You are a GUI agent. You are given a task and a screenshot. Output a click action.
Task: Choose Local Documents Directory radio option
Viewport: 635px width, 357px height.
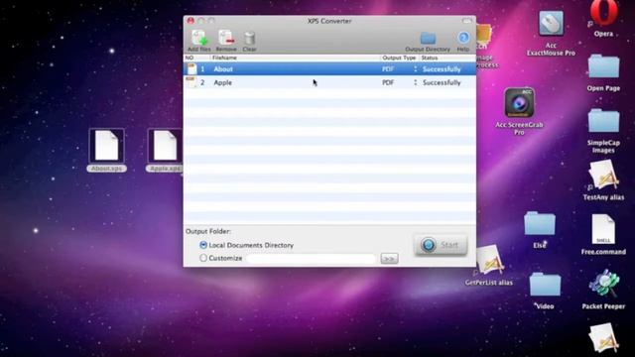tap(203, 245)
